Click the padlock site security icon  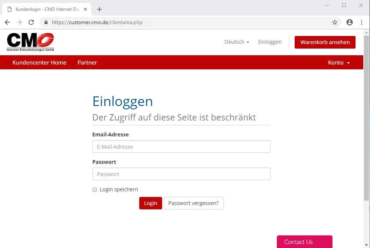point(46,22)
